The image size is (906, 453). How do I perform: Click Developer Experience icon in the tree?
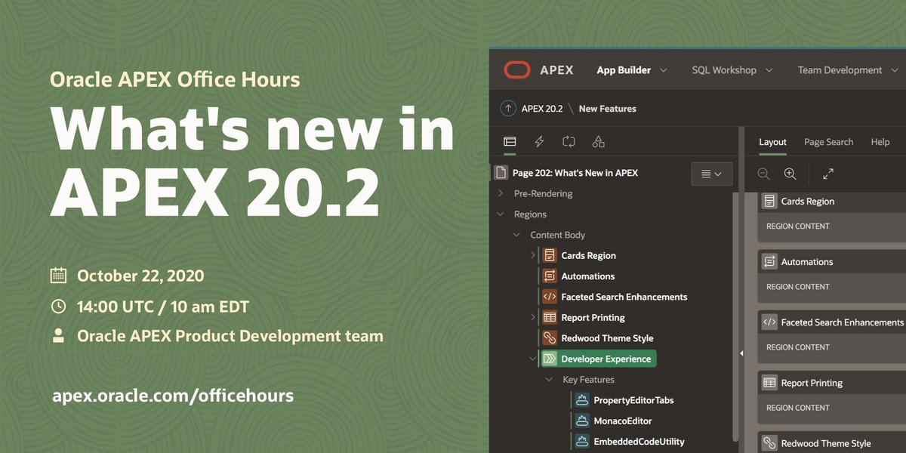[549, 359]
